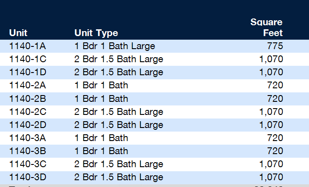Image resolution: width=309 pixels, height=187 pixels.
Task: Select unit 1140-1A cell
Action: [x=27, y=46]
